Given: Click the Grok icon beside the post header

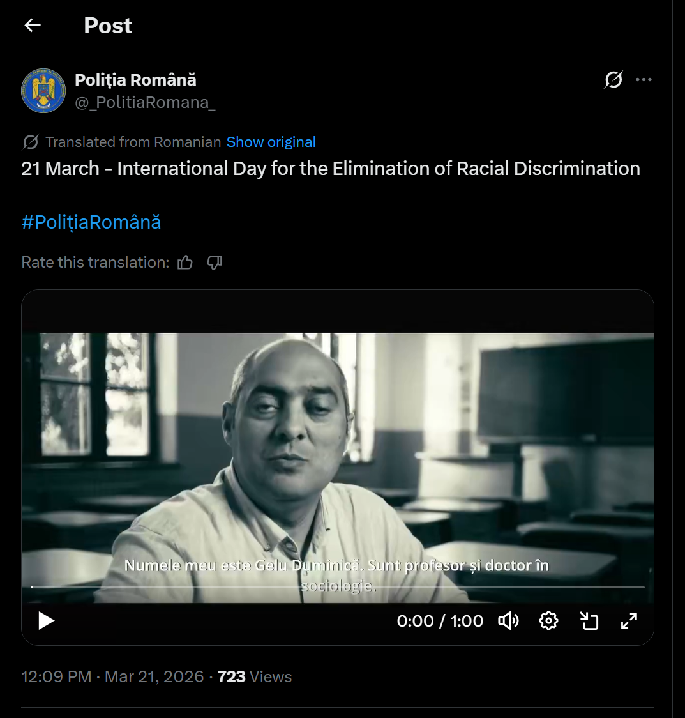Looking at the screenshot, I should 613,80.
